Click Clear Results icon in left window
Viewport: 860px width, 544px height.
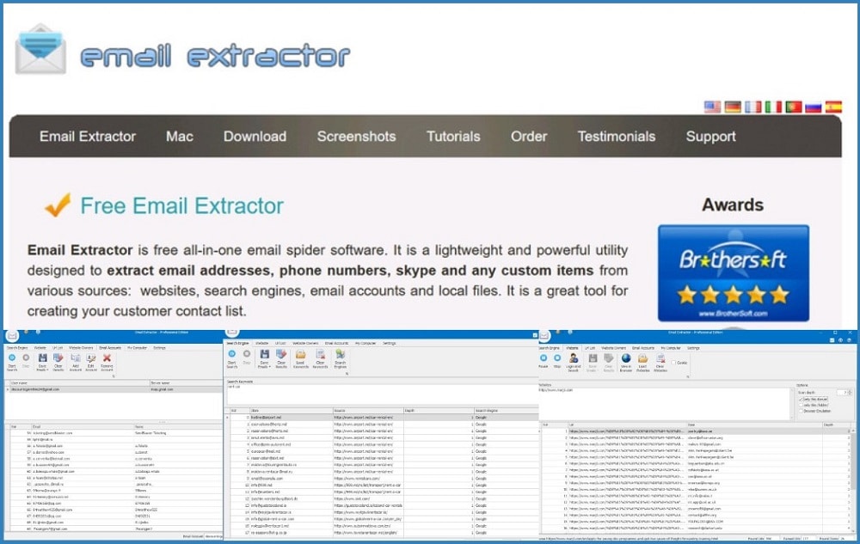pyautogui.click(x=58, y=358)
